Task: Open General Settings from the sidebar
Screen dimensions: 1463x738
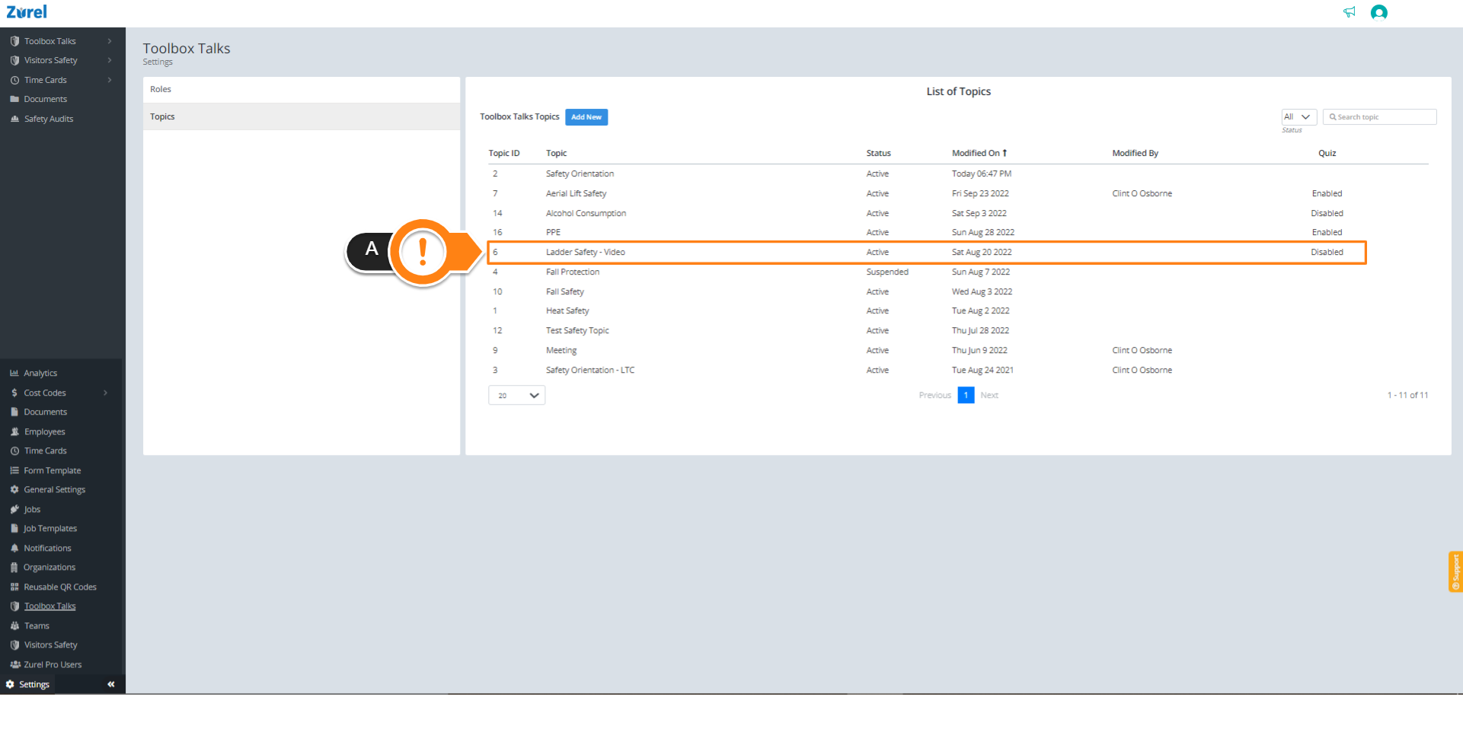Action: (55, 489)
